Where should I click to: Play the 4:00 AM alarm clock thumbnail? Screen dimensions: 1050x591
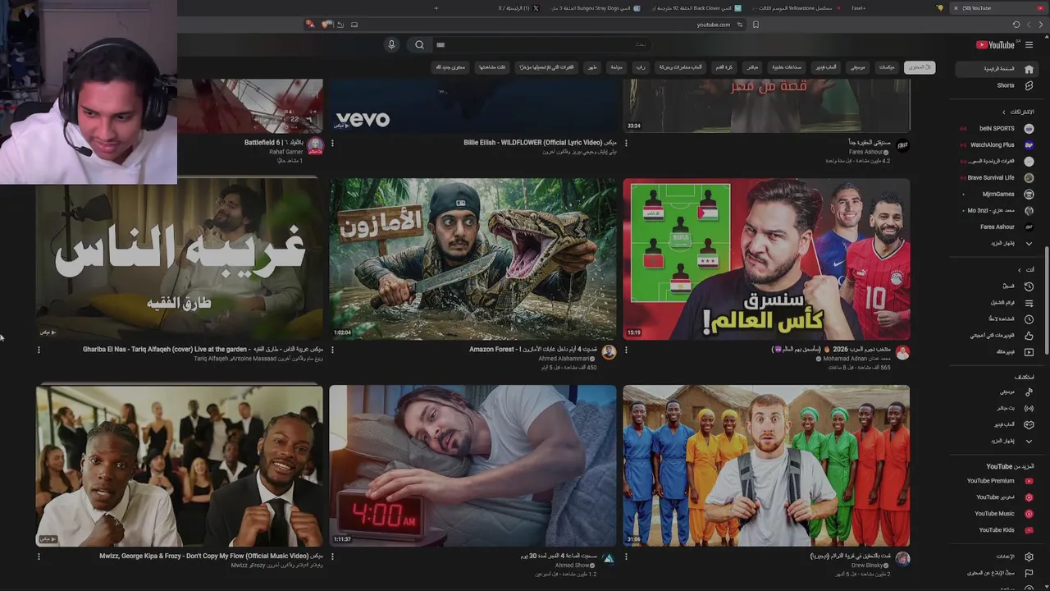coord(472,465)
